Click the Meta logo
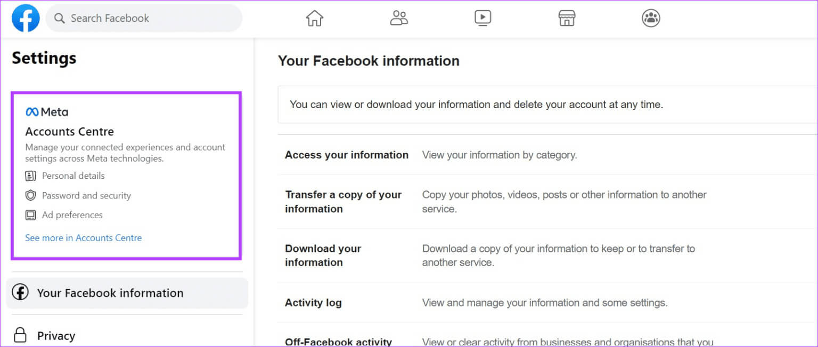Viewport: 818px width, 347px height. [47, 112]
